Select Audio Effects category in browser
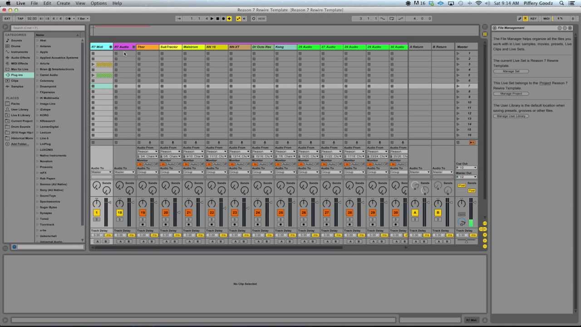 click(20, 58)
